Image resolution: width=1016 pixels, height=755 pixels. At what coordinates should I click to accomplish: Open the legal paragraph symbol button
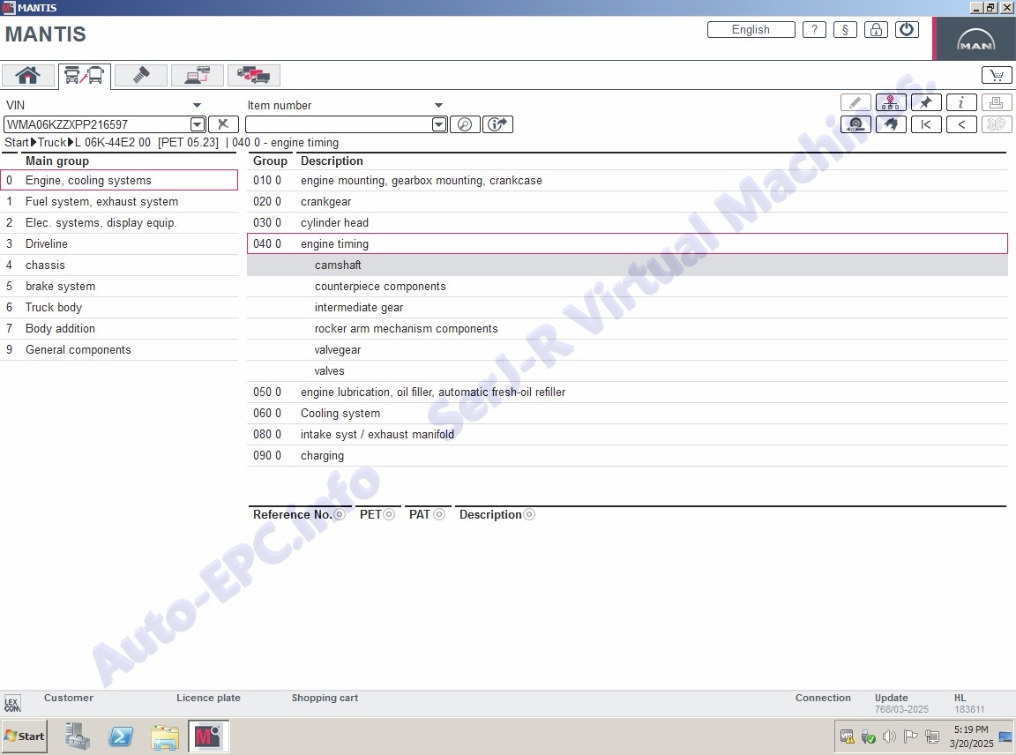(845, 30)
